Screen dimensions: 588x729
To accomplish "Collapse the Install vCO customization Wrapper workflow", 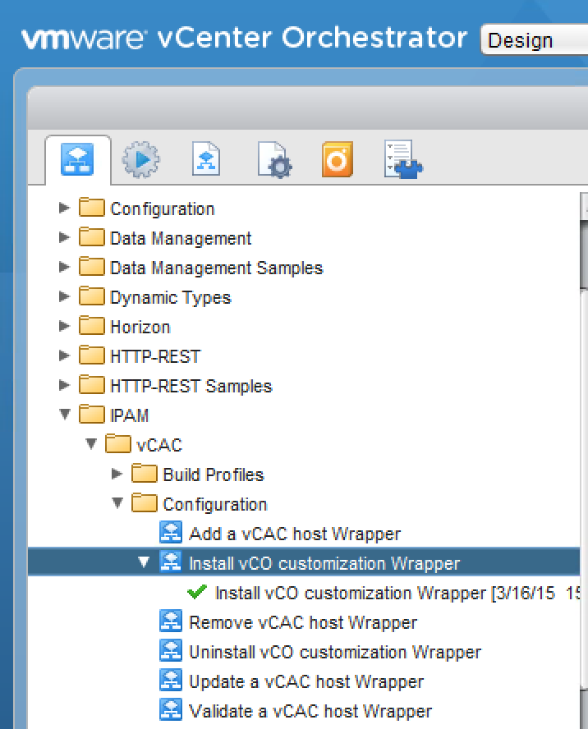I will (x=144, y=562).
